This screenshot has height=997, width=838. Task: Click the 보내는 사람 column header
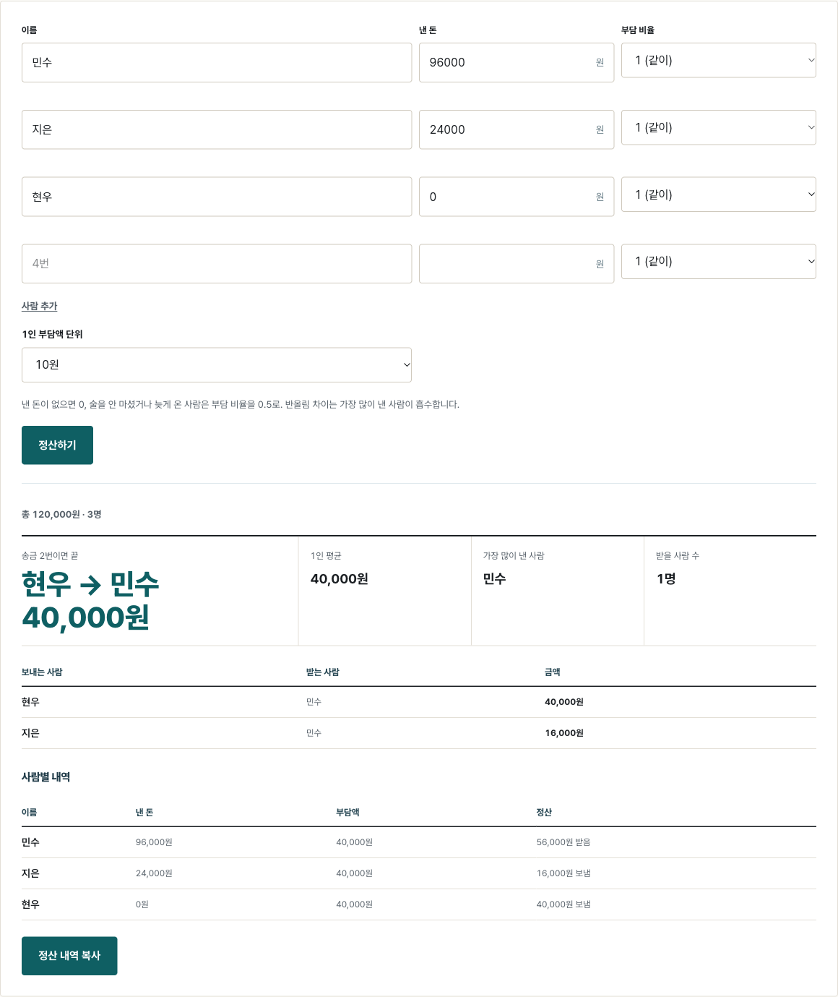pos(42,672)
